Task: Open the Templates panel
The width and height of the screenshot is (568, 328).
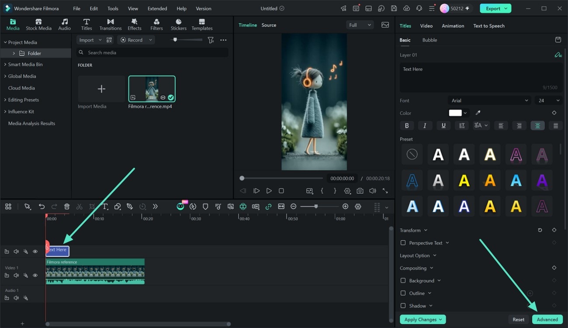Action: coord(202,24)
